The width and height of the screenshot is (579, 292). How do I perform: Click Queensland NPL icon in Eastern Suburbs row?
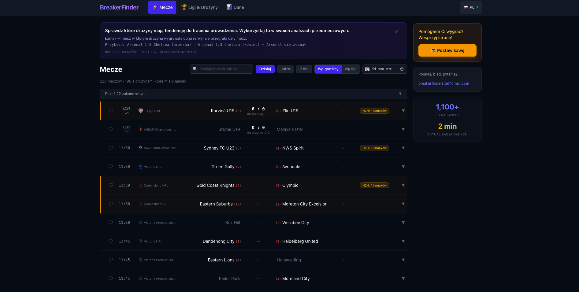tap(141, 204)
